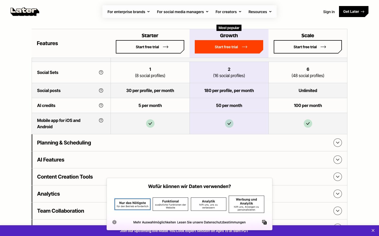379x236 pixels.
Task: Show AI credits help icon
Action: [x=101, y=105]
